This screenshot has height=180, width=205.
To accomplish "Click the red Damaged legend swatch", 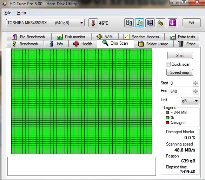I will coord(167,123).
